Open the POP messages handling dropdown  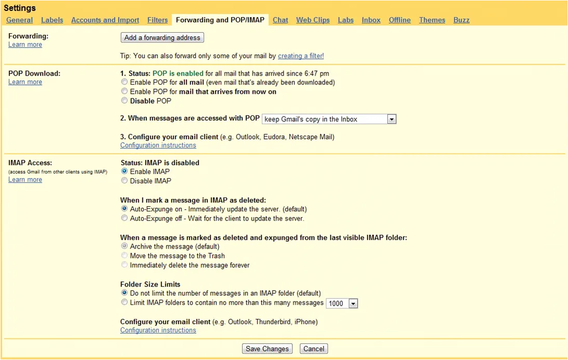point(392,119)
